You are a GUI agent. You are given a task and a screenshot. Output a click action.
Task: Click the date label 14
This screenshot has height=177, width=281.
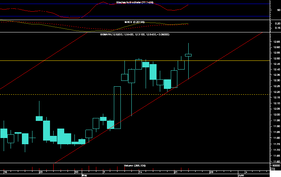[140, 172]
